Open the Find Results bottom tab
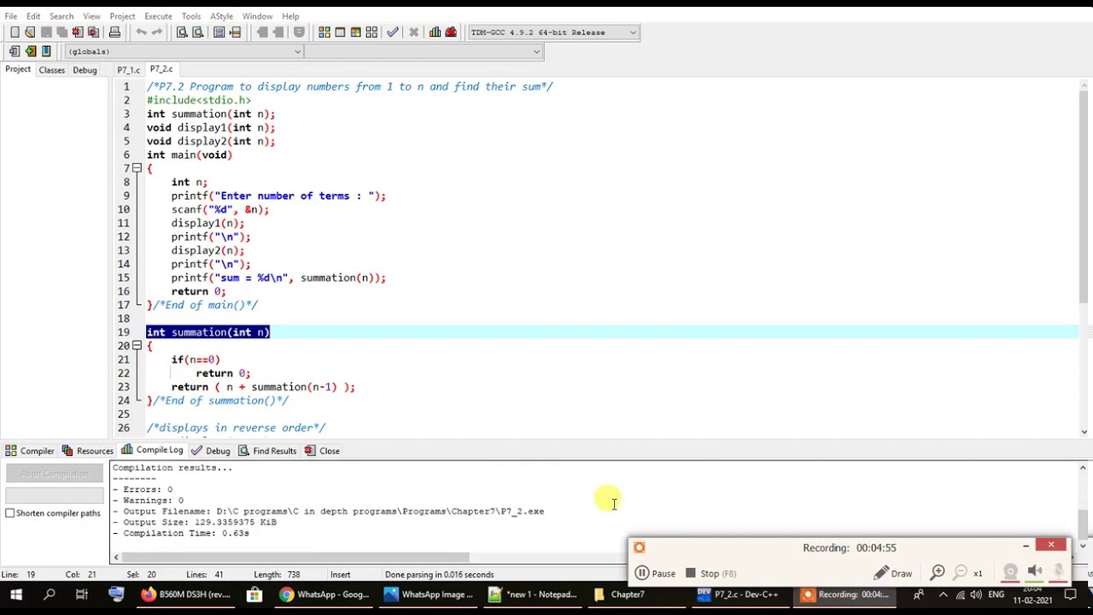1093x615 pixels. (268, 451)
